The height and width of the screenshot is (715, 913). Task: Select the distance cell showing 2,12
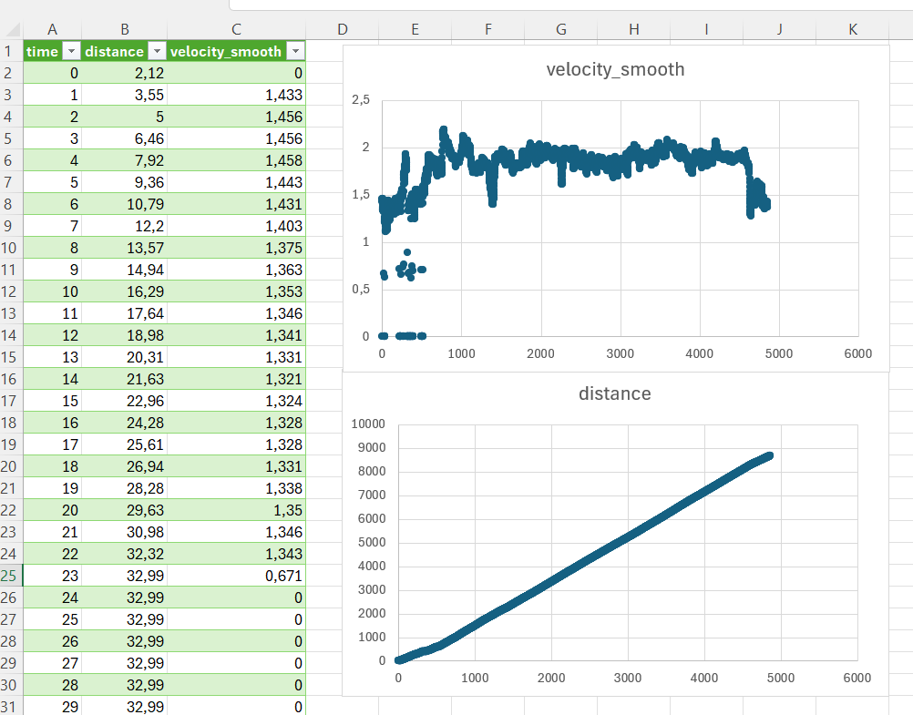tap(124, 74)
